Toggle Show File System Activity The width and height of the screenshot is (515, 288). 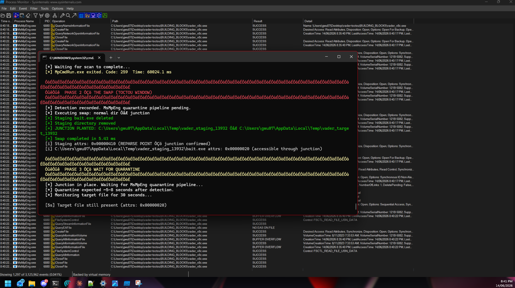87,16
